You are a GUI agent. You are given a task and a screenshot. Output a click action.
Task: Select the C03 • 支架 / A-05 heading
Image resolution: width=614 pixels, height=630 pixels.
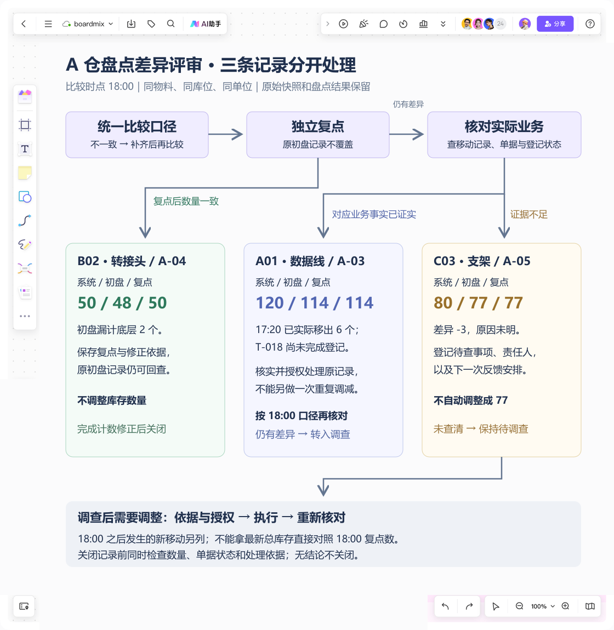pos(482,261)
